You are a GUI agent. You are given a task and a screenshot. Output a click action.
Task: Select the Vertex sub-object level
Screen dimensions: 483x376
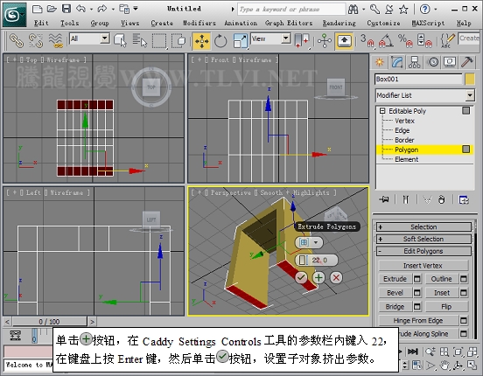tap(404, 121)
